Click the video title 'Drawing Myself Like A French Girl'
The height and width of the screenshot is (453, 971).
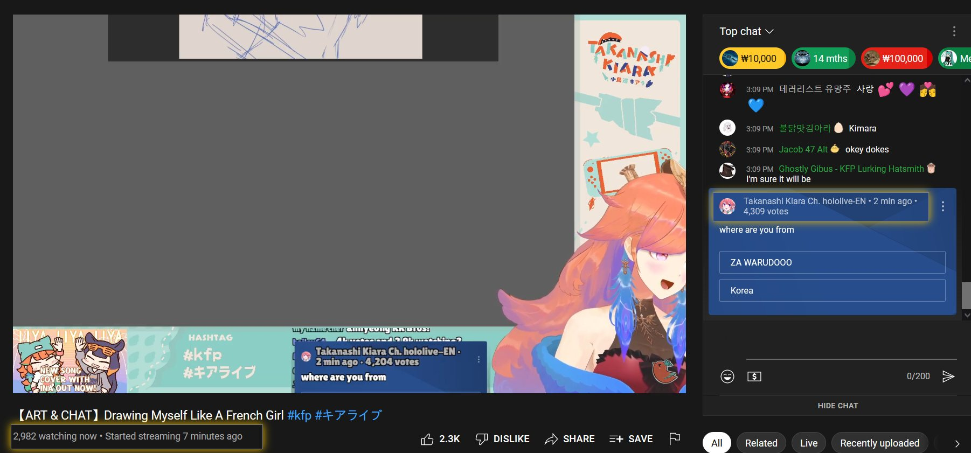pyautogui.click(x=193, y=415)
